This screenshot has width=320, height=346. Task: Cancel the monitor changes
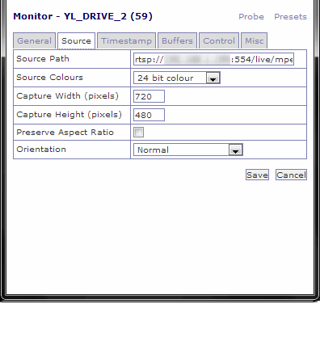[x=291, y=175]
